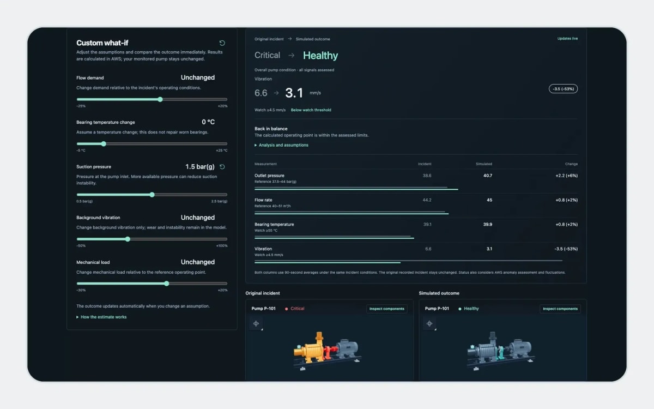
Task: Click the Flow demand 'Unchanged' value
Action: pos(198,77)
